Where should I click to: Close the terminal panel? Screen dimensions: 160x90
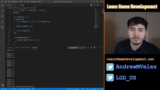click(x=101, y=47)
